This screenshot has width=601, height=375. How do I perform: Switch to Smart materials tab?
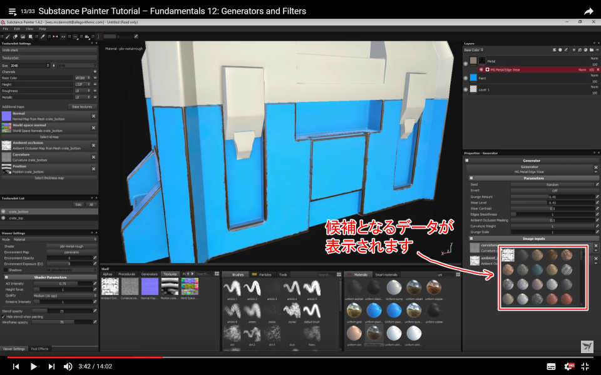pyautogui.click(x=386, y=274)
